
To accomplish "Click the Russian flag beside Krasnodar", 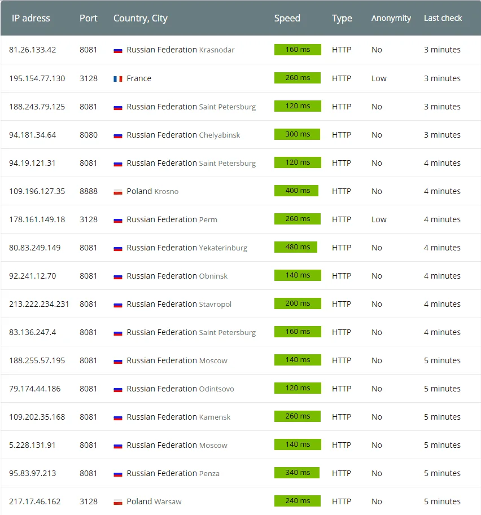I will pos(117,50).
